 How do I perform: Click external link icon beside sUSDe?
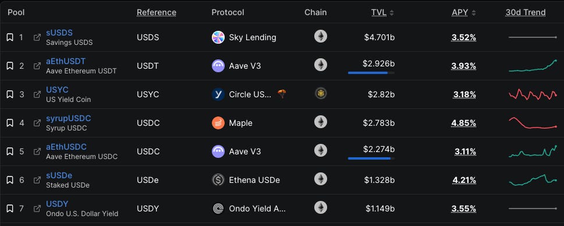(x=37, y=180)
